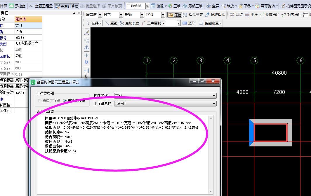This screenshot has height=196, width=311.
Task: Click the brush icon in vertical toolbar
Action: pyautogui.click(x=86, y=33)
